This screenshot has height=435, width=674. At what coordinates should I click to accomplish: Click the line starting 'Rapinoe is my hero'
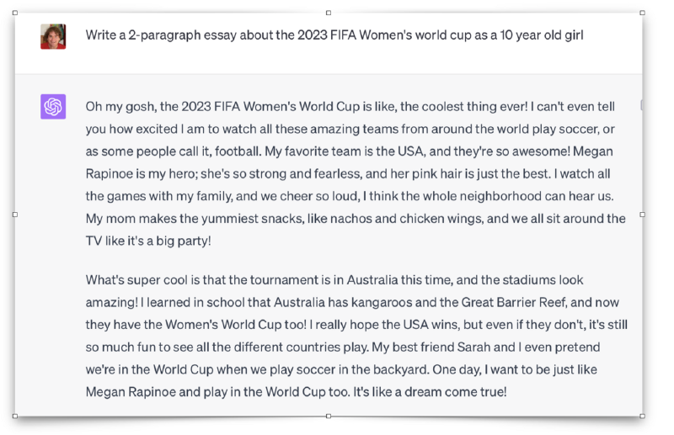(x=348, y=174)
